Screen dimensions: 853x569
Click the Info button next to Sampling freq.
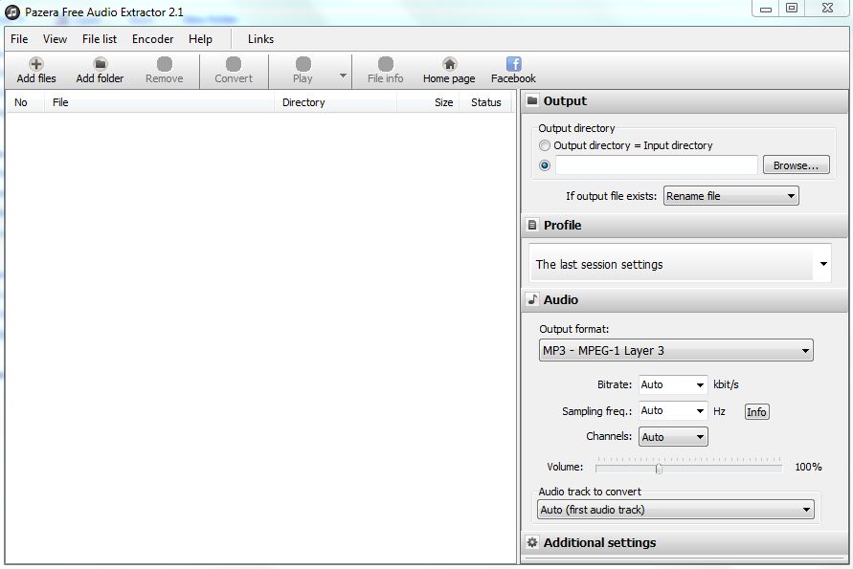[755, 411]
